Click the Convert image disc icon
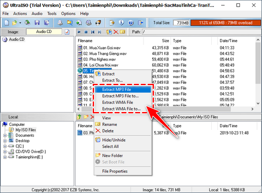 coord(79,23)
